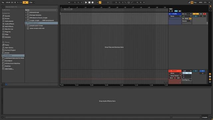Click the browser search field
The width and height of the screenshot is (213, 120).
[x=31, y=7]
